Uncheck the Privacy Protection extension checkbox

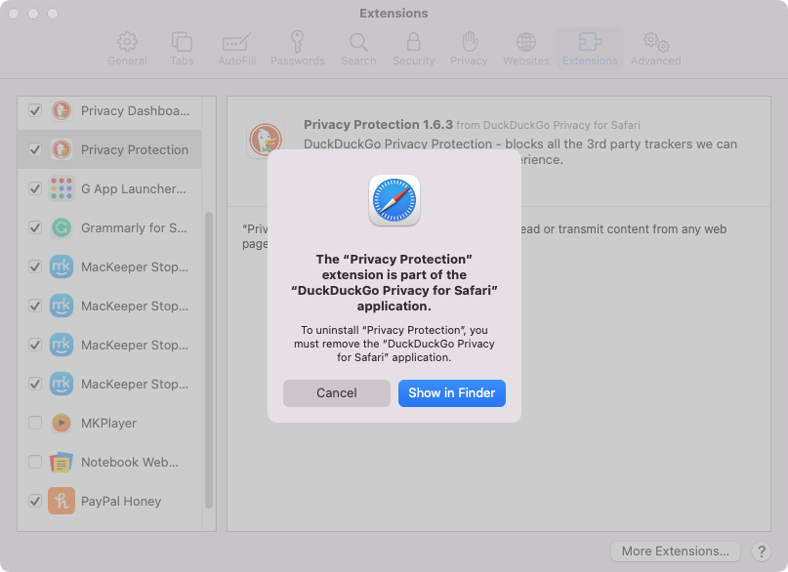coord(35,149)
